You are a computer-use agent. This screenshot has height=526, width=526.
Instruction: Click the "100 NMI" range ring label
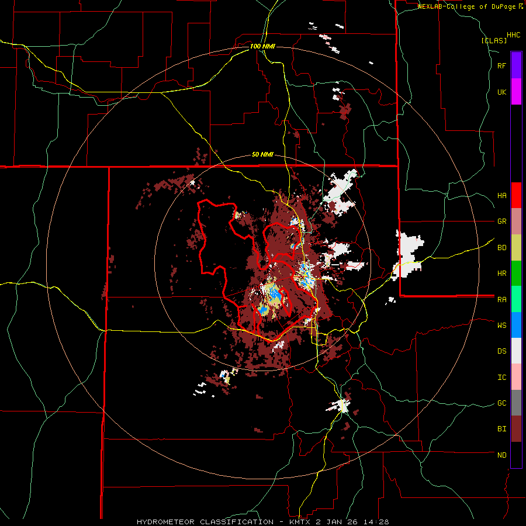click(x=262, y=46)
